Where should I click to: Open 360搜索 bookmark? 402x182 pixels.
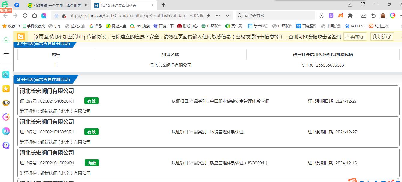pyautogui.click(x=140, y=26)
